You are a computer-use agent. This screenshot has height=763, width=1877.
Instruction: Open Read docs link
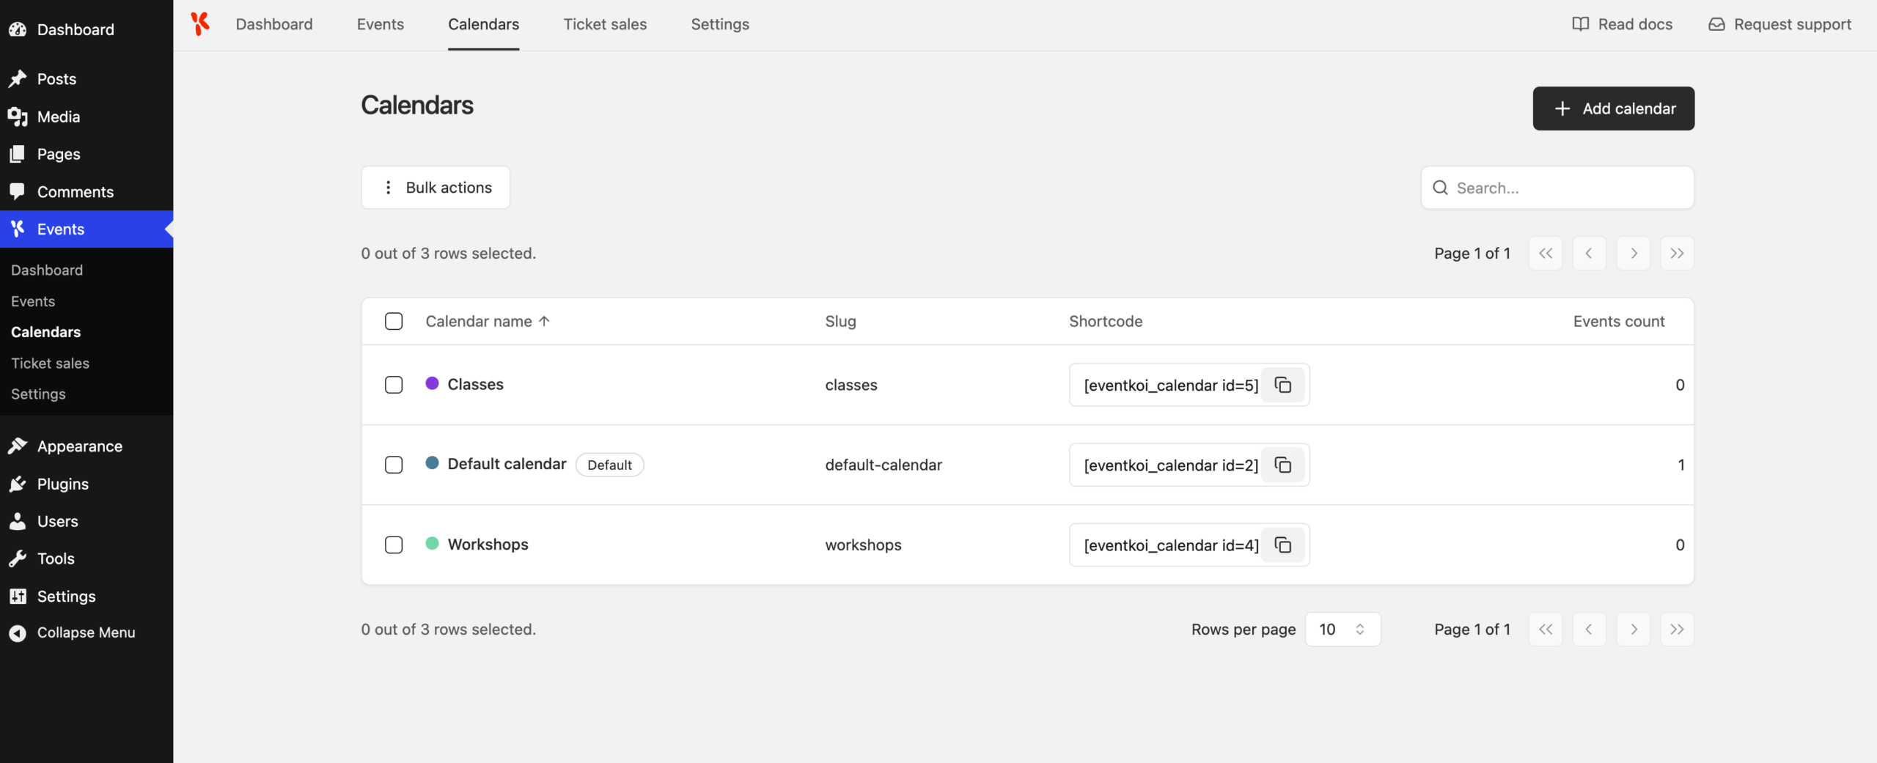pyautogui.click(x=1622, y=24)
